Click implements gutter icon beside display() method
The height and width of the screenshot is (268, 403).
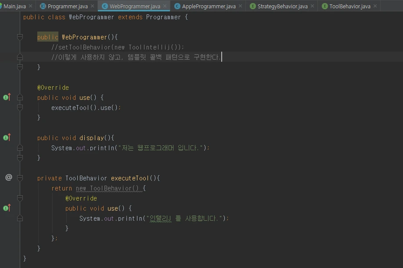point(7,138)
